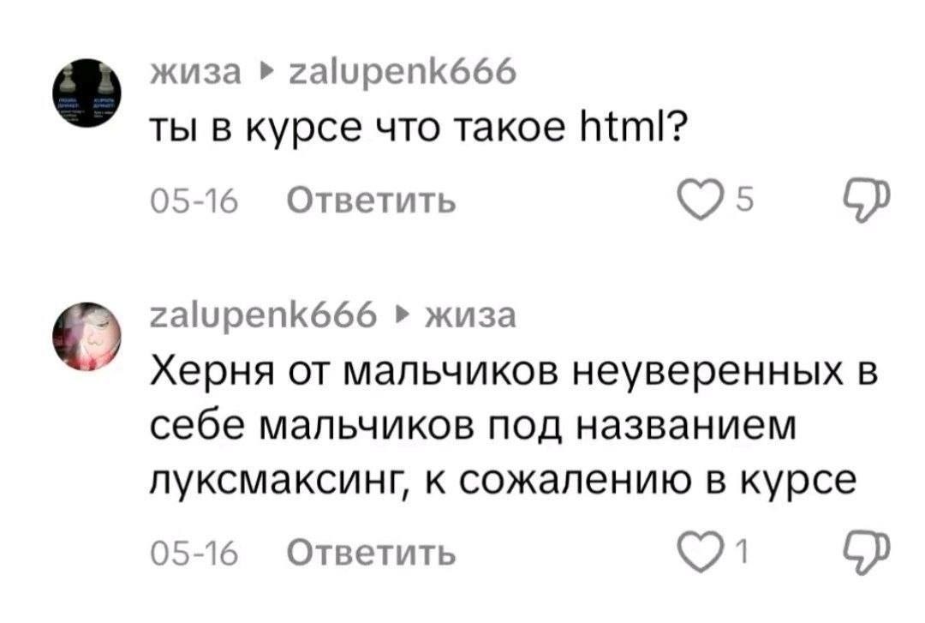Click the 05-16 date under the html comment
This screenshot has width=925, height=623.
click(194, 201)
